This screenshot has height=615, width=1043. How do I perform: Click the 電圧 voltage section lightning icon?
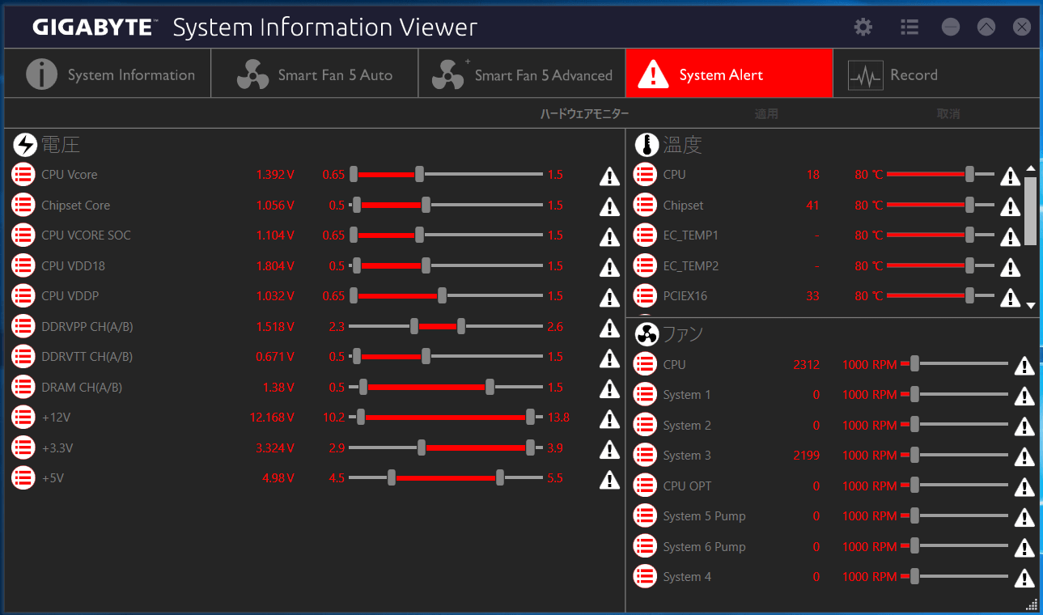coord(25,146)
